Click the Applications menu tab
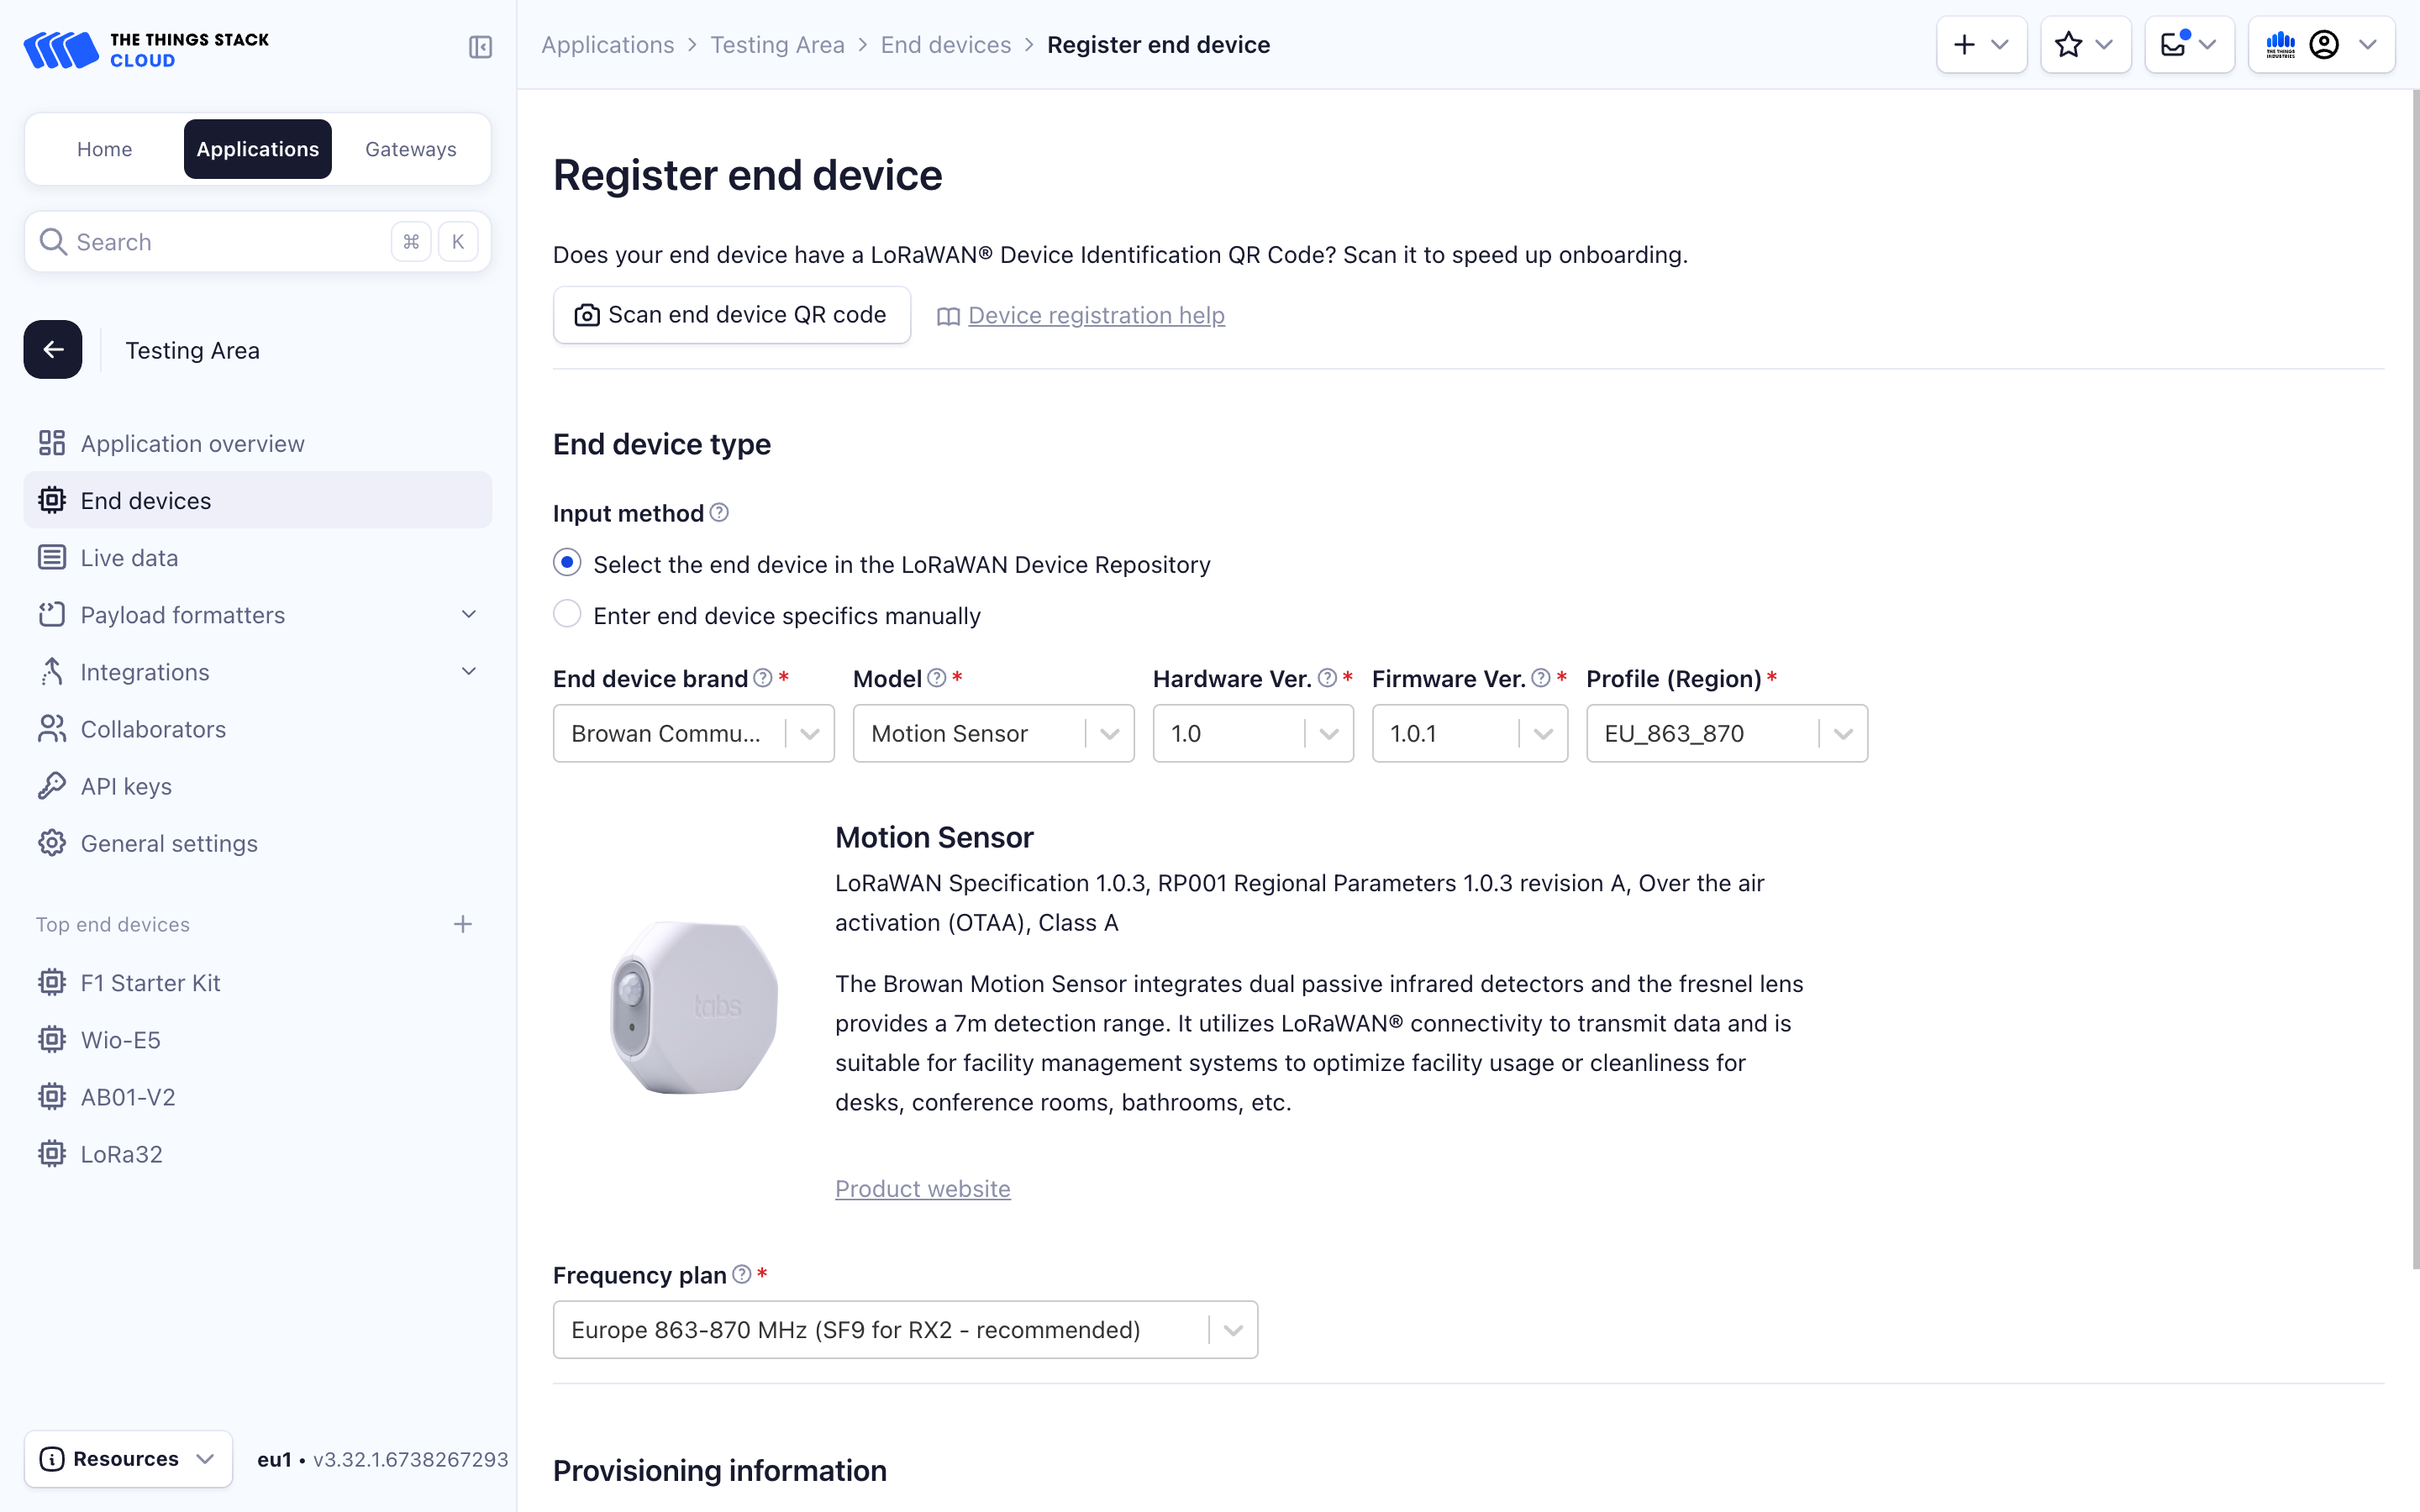This screenshot has height=1512, width=2420. pos(258,146)
